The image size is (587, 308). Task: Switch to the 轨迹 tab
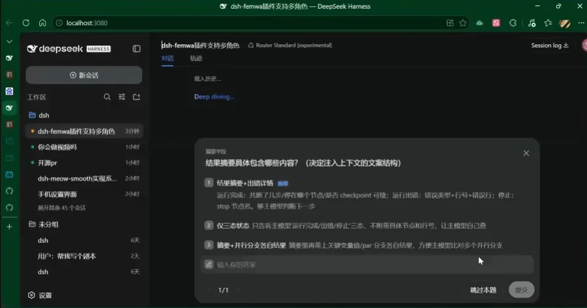[x=196, y=58]
